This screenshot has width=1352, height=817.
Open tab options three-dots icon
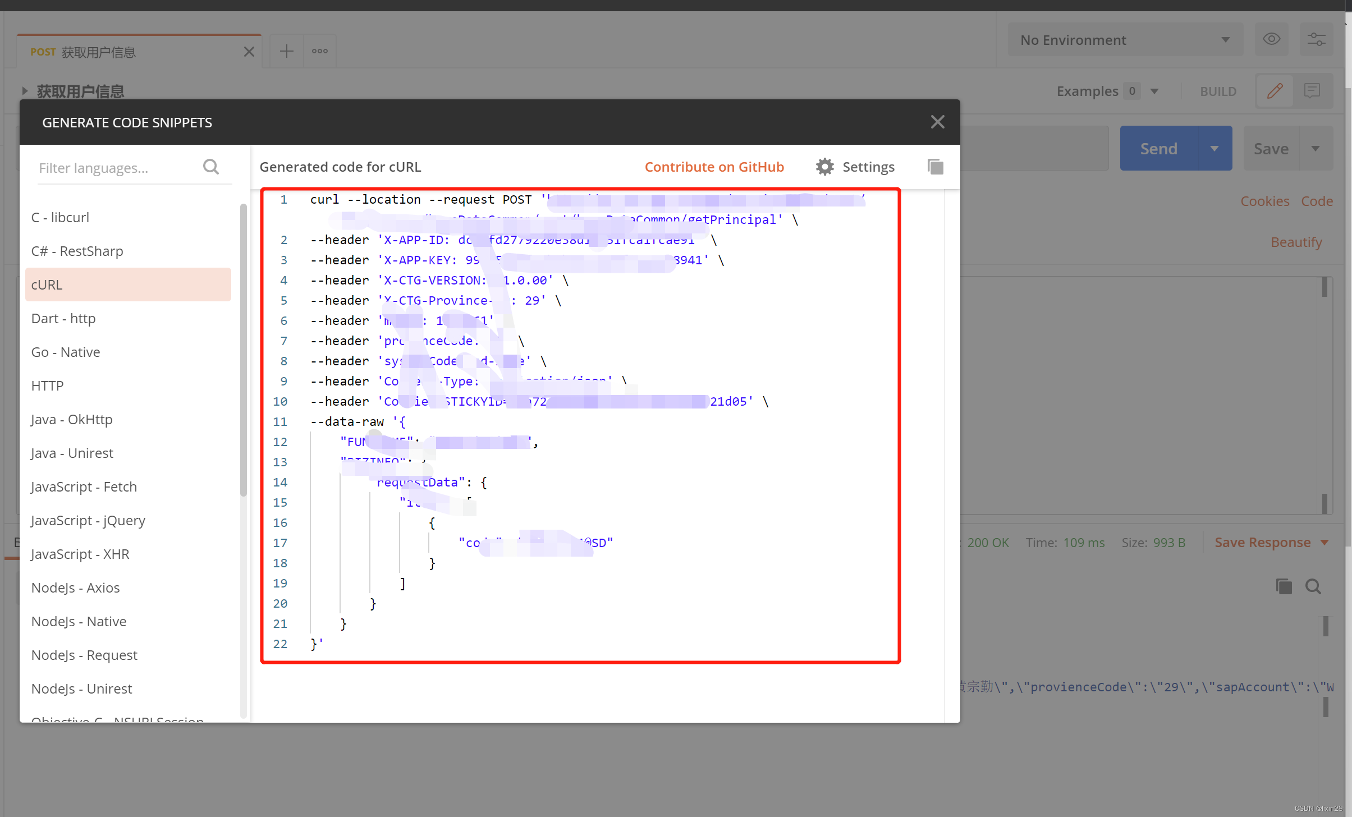pyautogui.click(x=319, y=51)
